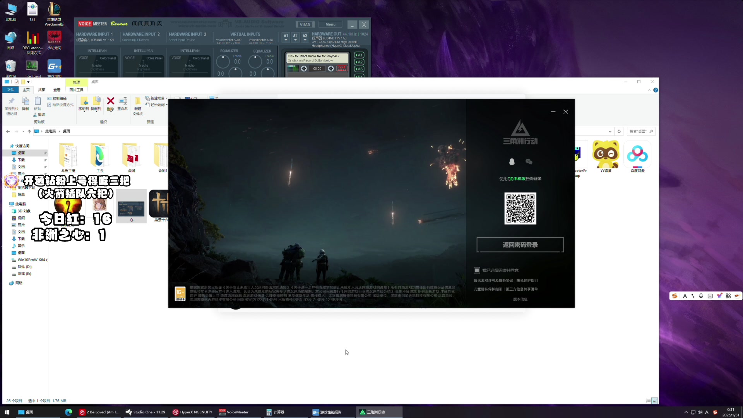Select QQ login icon in game launcher
Viewport: 743px width, 418px height.
point(512,162)
